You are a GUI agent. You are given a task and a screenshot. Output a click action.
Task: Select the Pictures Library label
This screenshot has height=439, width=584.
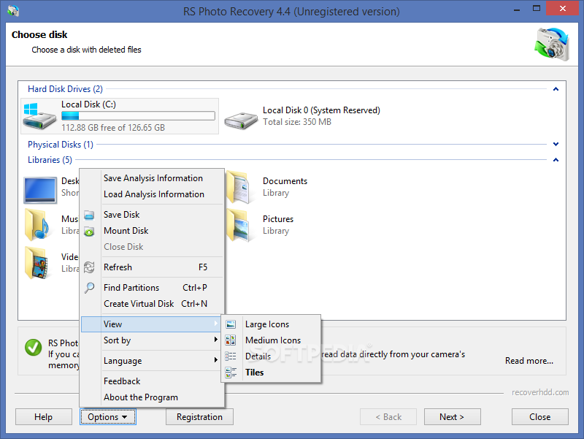click(x=278, y=225)
